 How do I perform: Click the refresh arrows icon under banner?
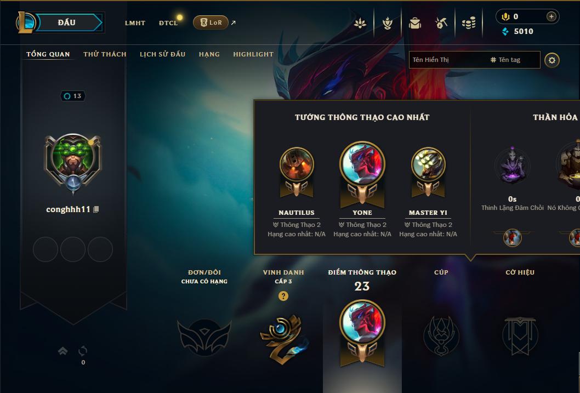pos(83,350)
